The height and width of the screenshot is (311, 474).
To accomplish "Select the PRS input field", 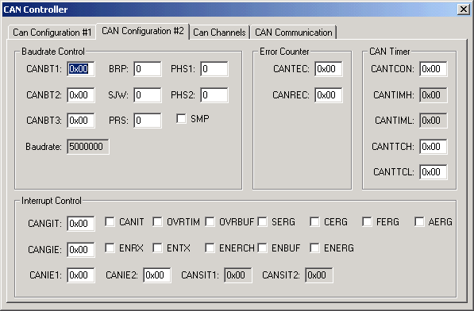I will [x=148, y=121].
